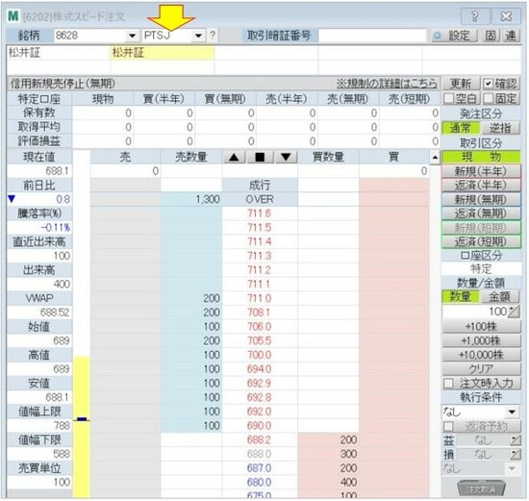Select 新規(無期) trade type
The width and height of the screenshot is (529, 501).
coord(481,199)
